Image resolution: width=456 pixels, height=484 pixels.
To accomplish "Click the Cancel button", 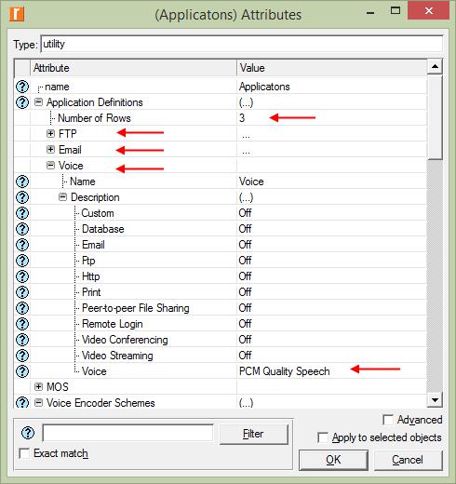I will pos(408,460).
